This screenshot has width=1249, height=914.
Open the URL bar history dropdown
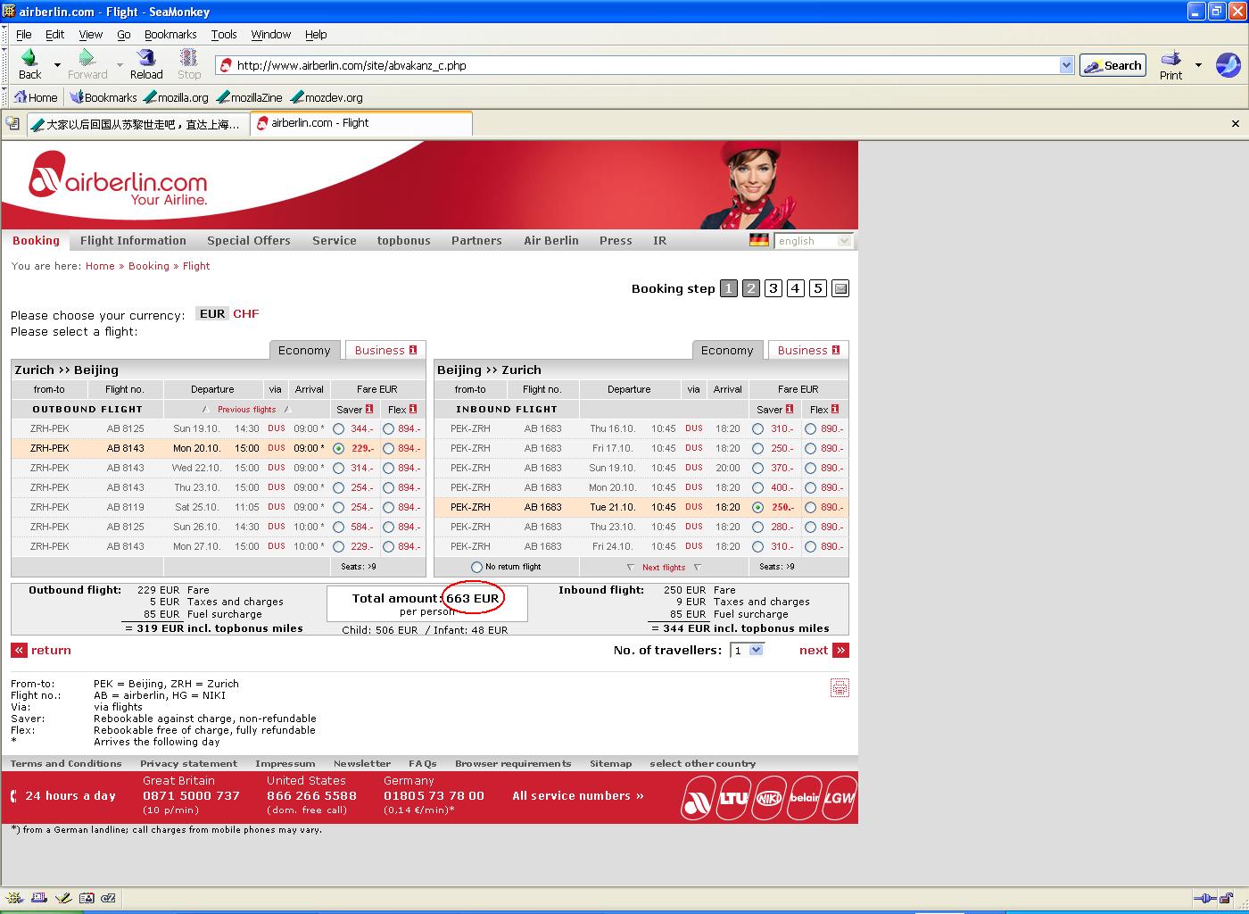(1066, 65)
